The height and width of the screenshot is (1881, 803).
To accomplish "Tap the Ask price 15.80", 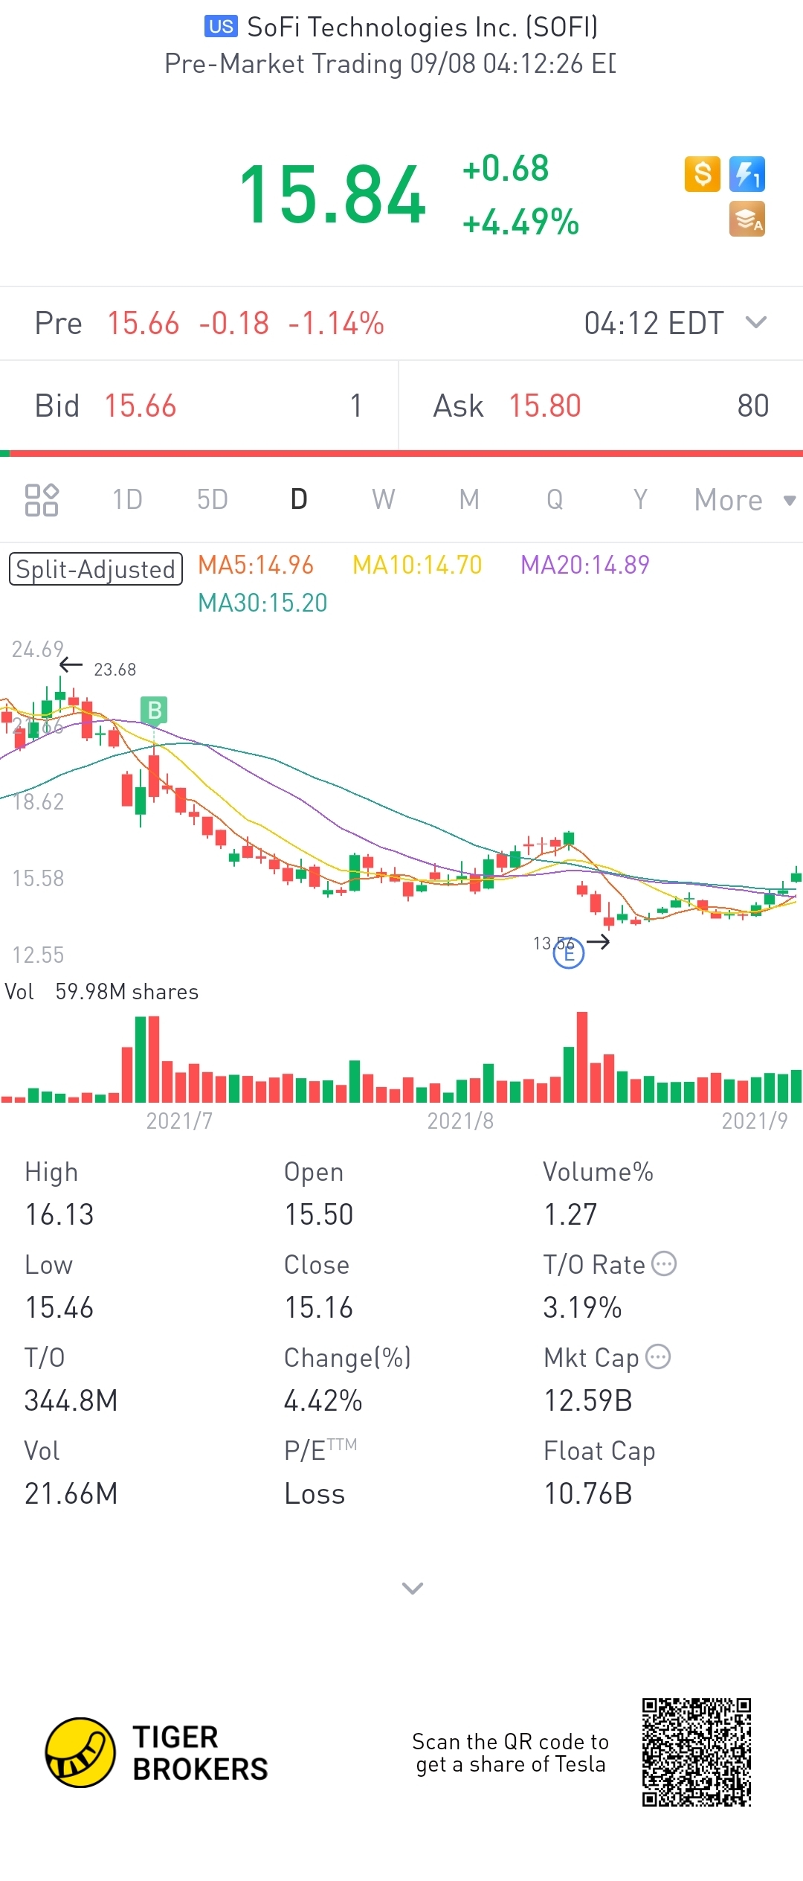I will point(545,406).
